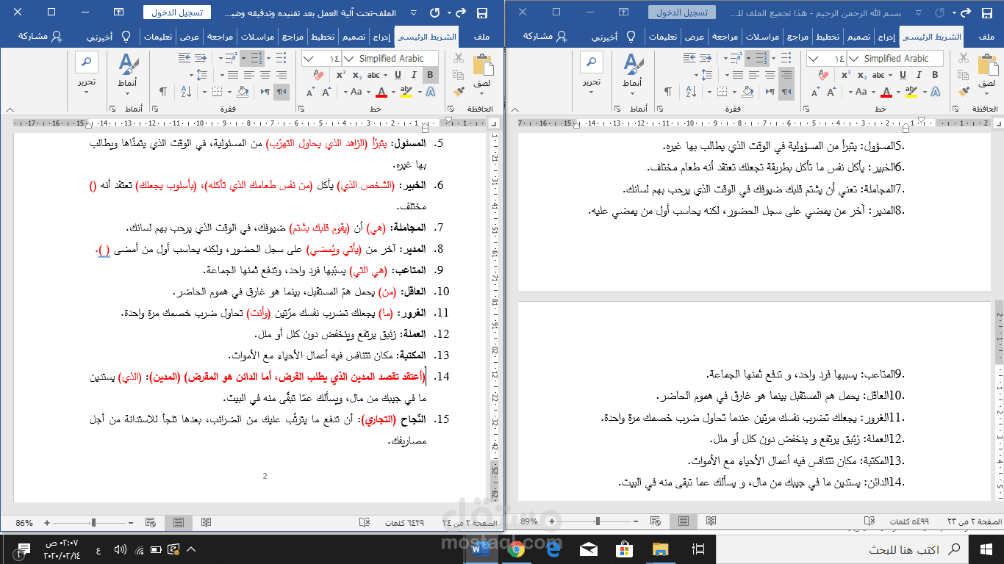This screenshot has height=564, width=1004.
Task: Open File Explorer from the taskbar
Action: click(661, 549)
